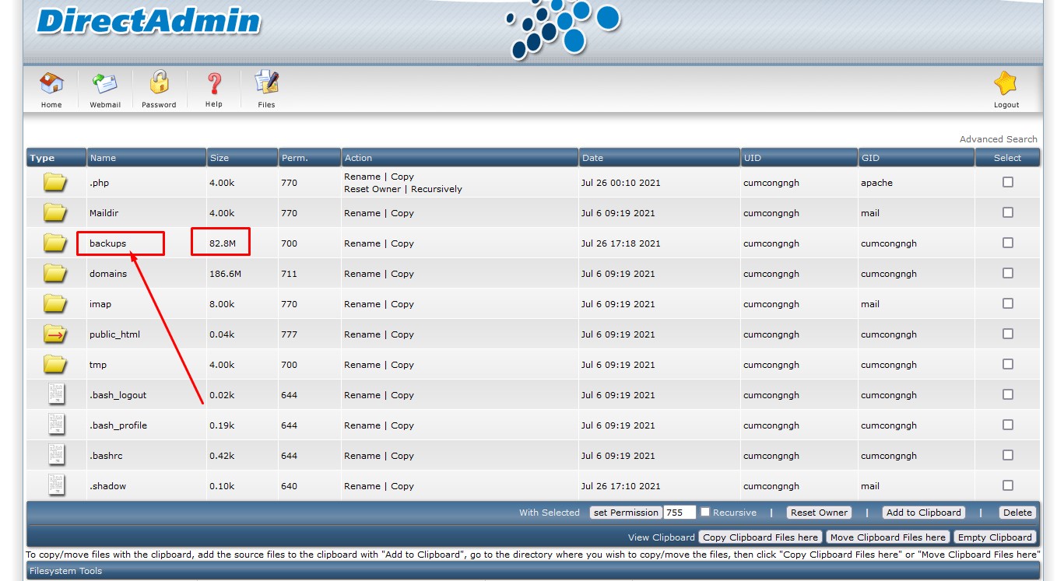Enable the Recursive checkbox
Image resolution: width=1057 pixels, height=581 pixels.
(705, 512)
